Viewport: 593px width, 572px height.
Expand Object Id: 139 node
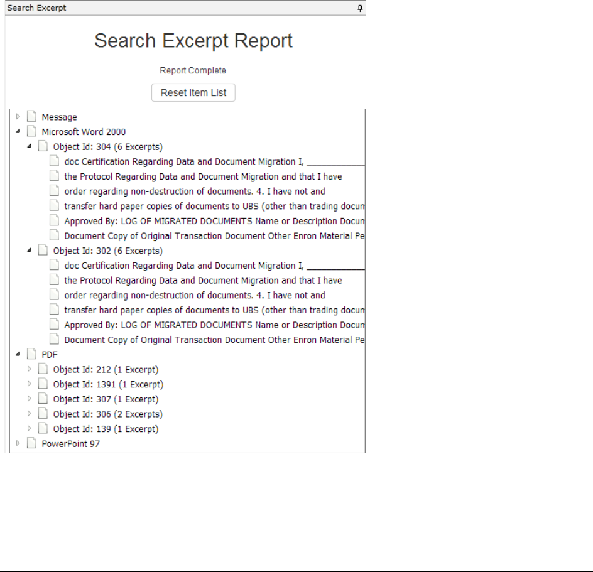tap(29, 428)
